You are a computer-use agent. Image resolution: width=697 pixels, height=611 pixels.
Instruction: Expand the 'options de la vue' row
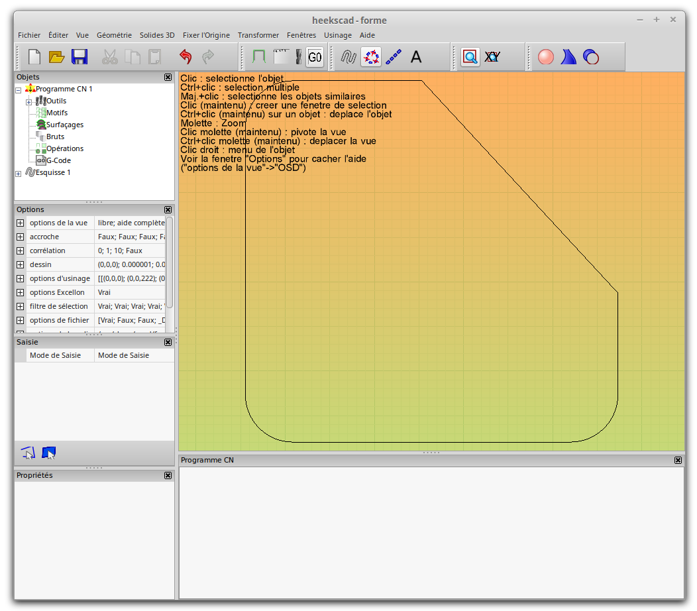(21, 223)
